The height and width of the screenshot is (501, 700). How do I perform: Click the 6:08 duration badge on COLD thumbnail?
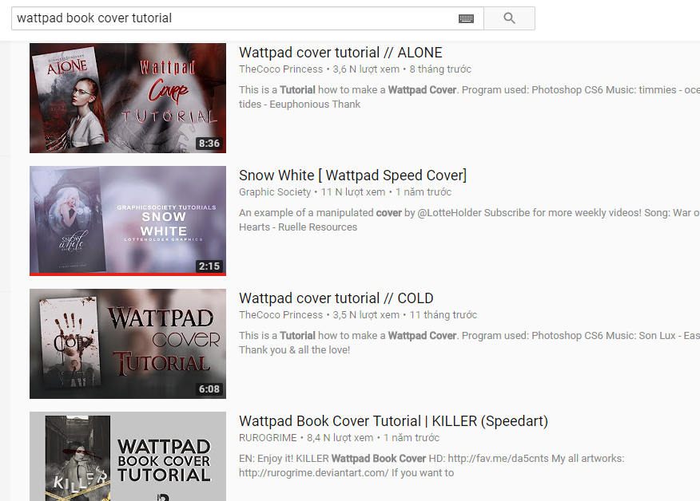pos(209,389)
